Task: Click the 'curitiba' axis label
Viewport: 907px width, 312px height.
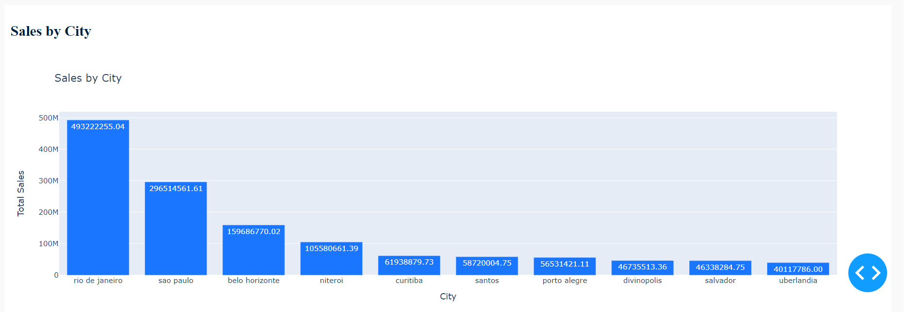Action: 409,281
